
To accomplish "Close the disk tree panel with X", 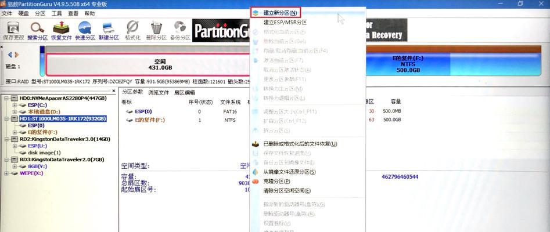I will click(x=114, y=90).
